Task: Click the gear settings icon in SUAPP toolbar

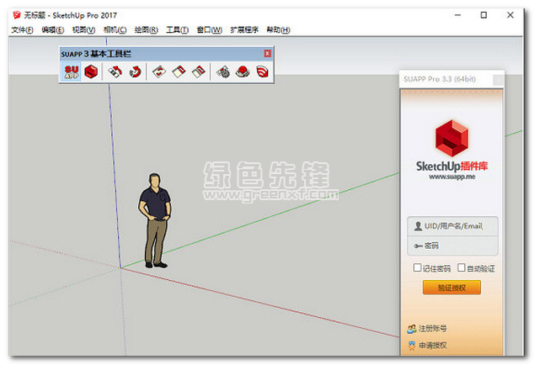Action: coord(223,71)
